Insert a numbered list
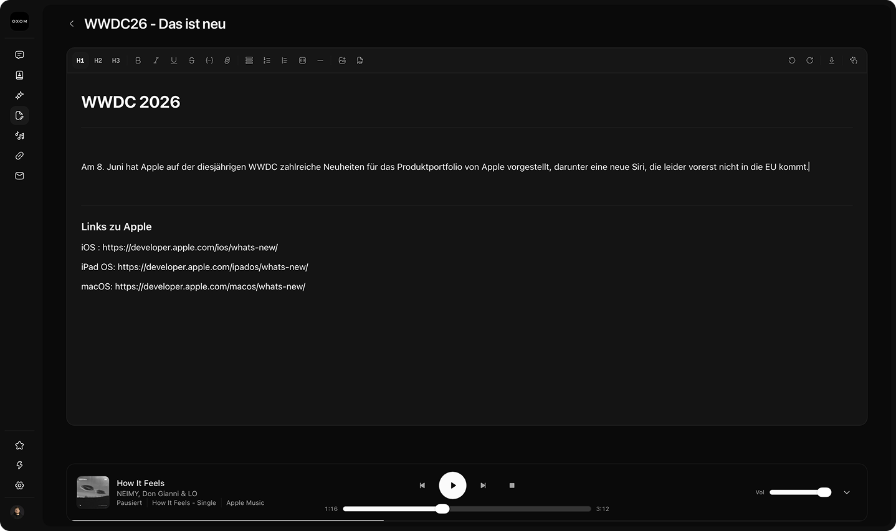896x531 pixels. click(267, 60)
